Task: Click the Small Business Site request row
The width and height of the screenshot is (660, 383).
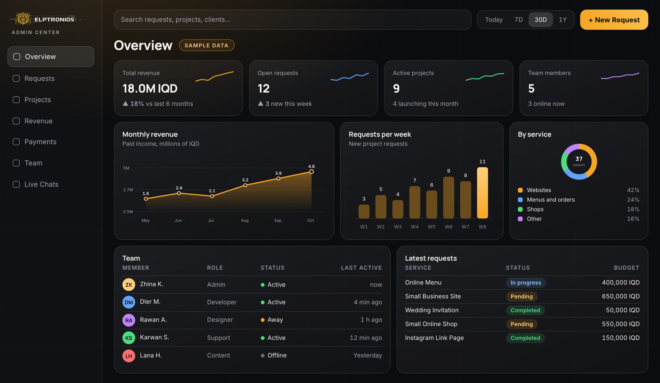Action: [x=522, y=296]
